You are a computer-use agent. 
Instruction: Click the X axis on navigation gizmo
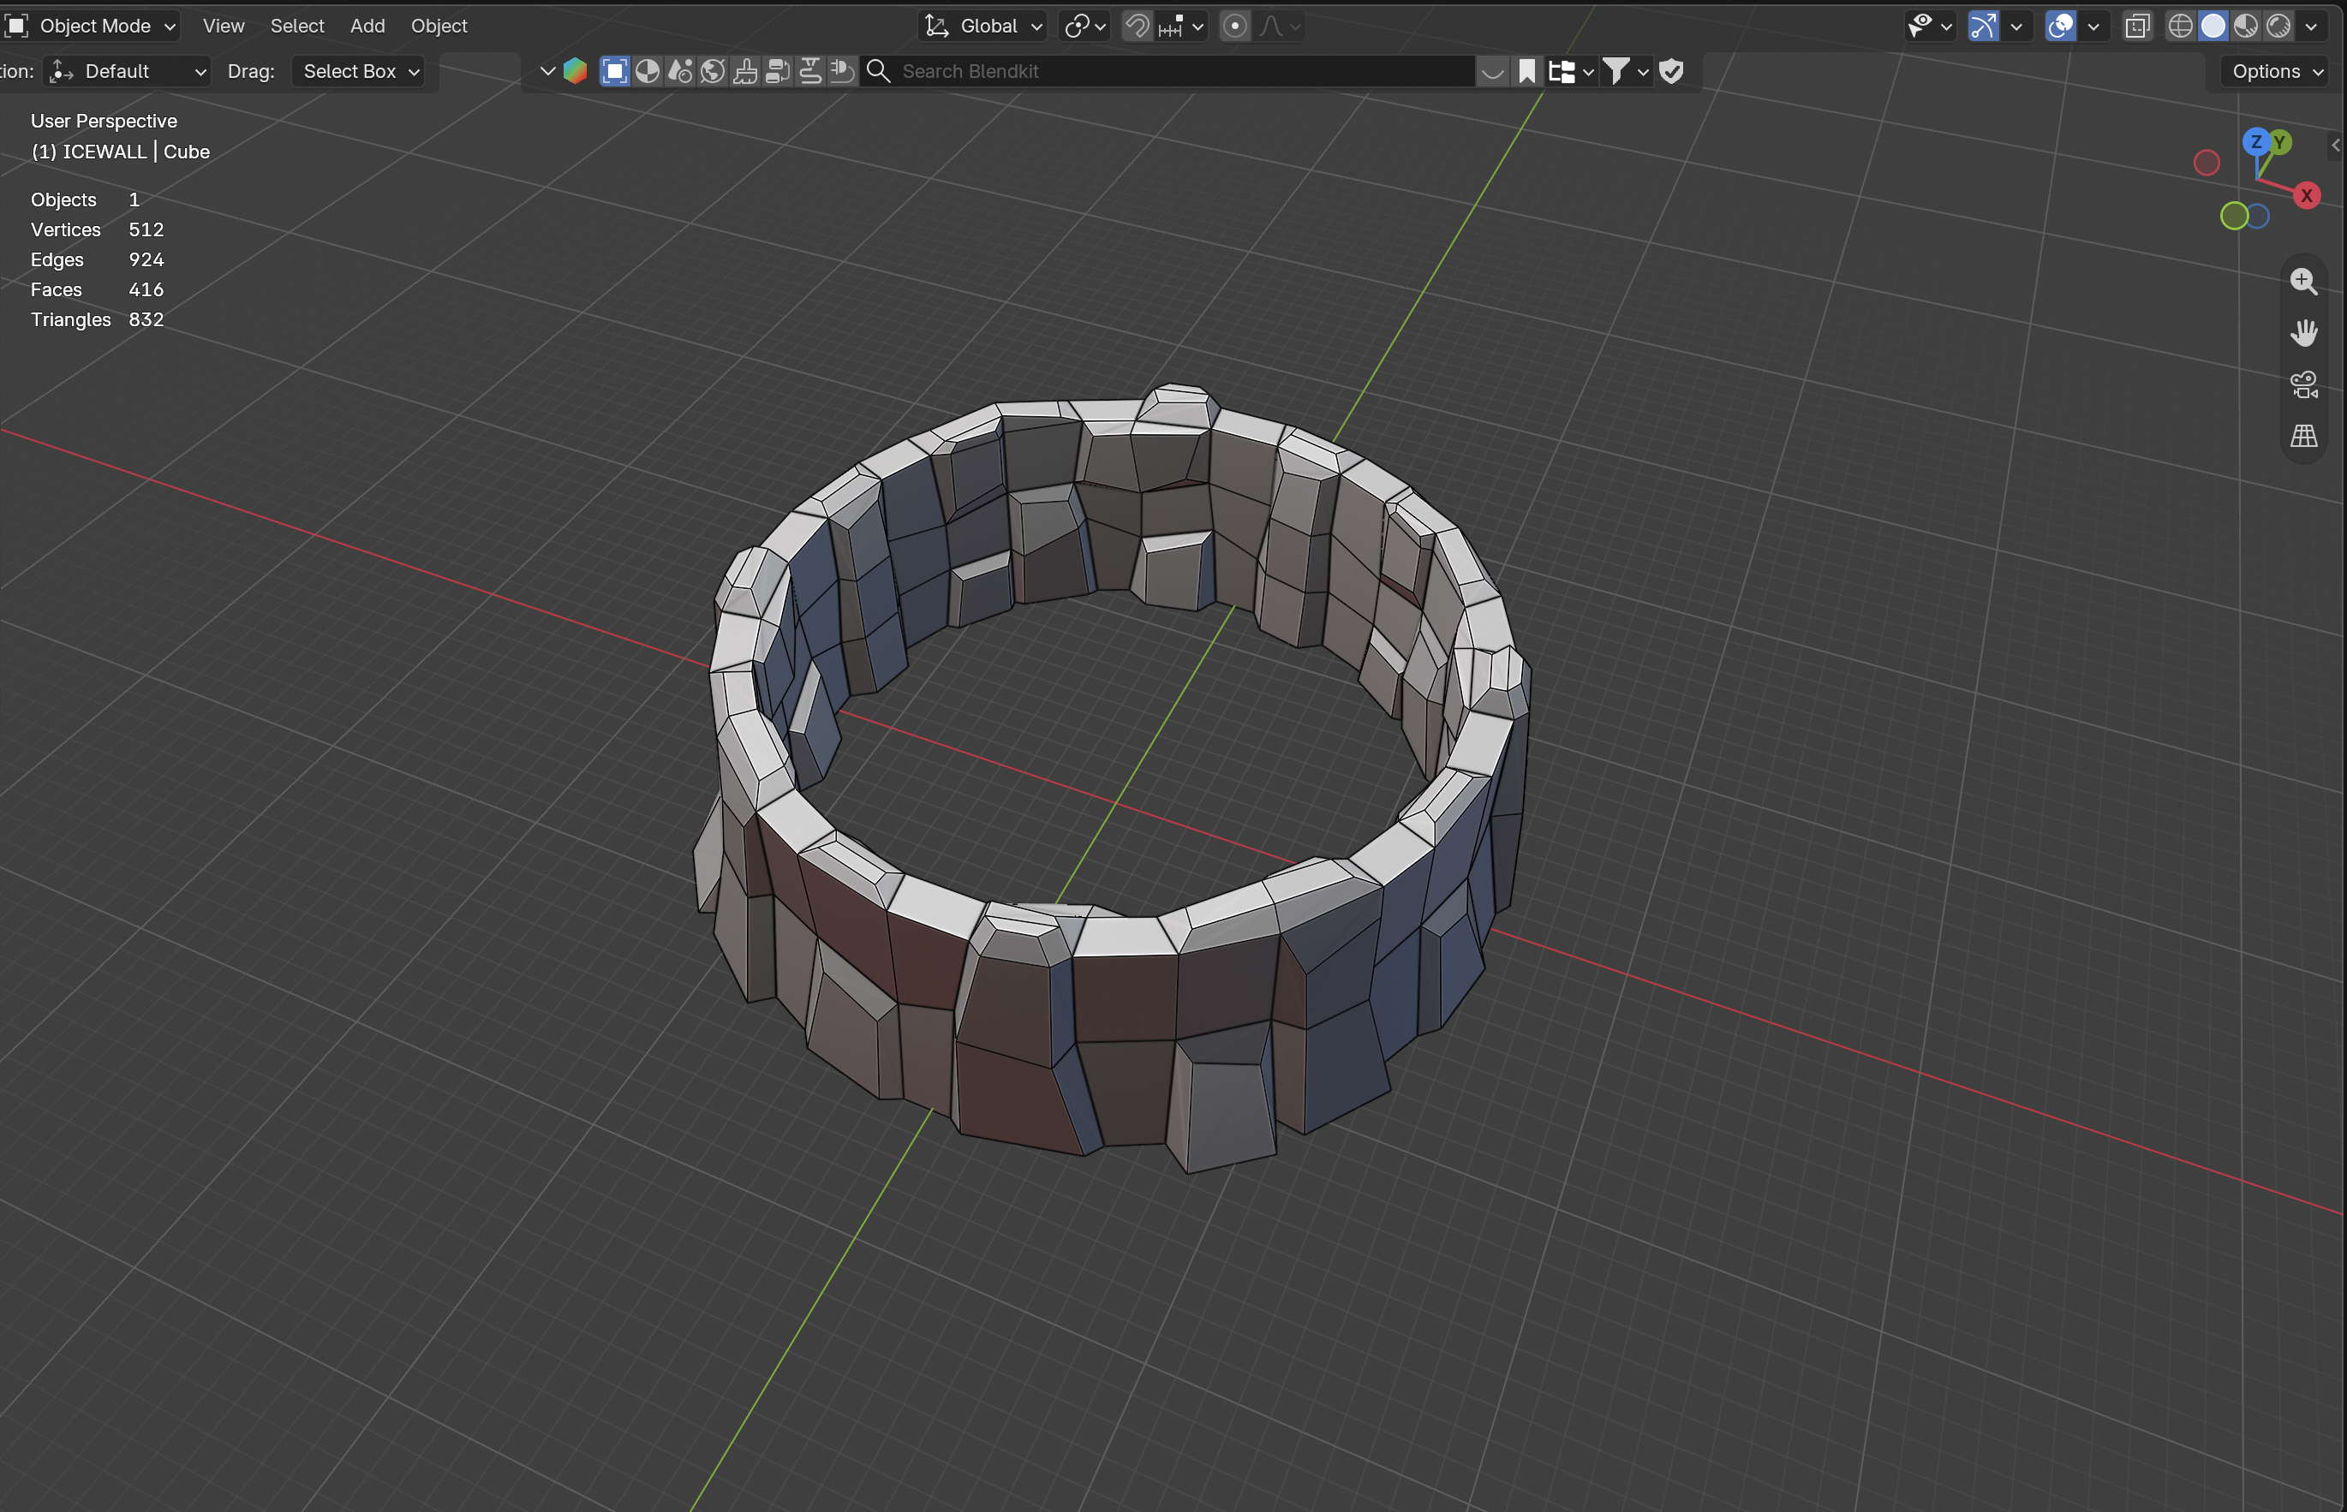2307,195
